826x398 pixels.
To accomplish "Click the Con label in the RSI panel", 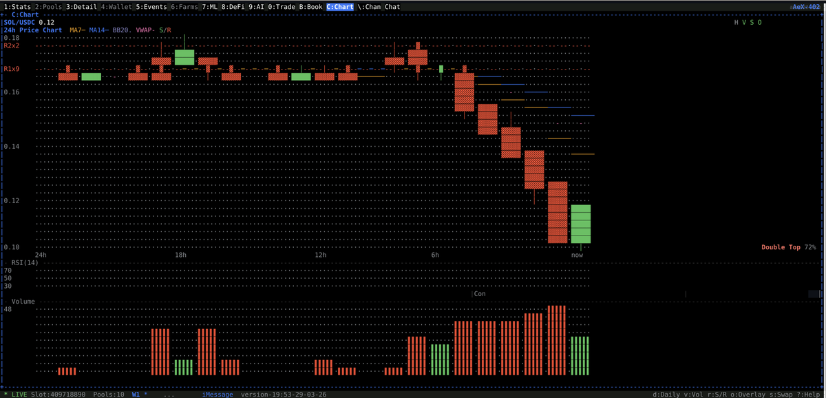I will (x=480, y=294).
